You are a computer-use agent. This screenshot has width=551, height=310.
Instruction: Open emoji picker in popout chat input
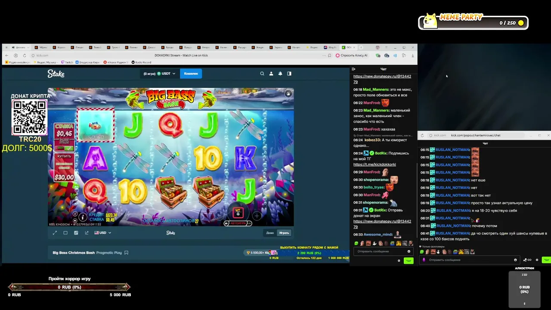(x=515, y=260)
